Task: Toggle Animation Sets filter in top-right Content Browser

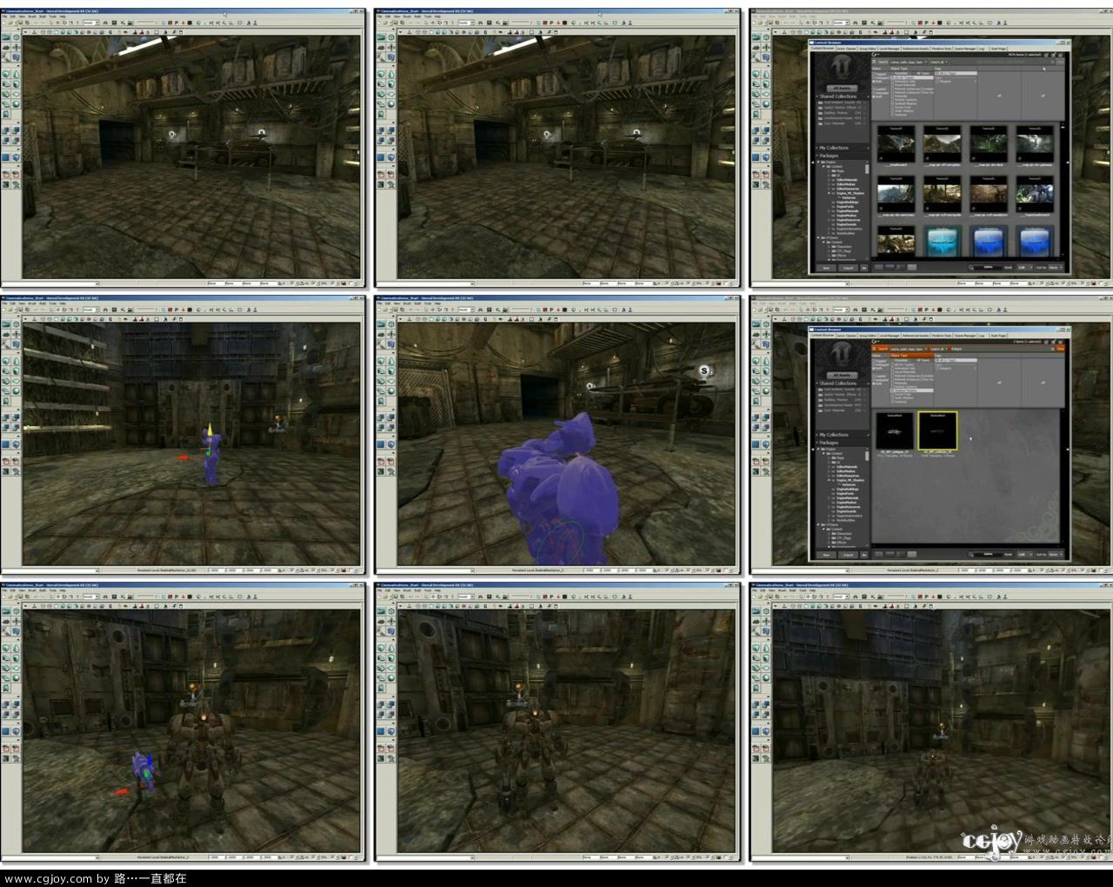Action: click(904, 81)
